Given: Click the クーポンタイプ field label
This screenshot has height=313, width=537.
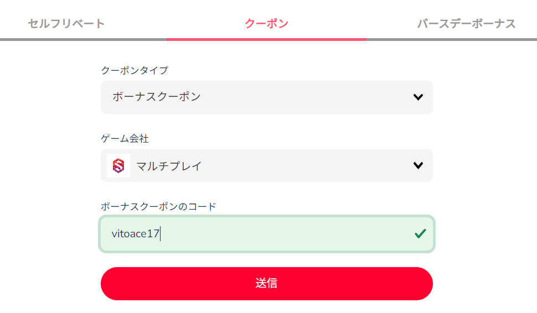Looking at the screenshot, I should 135,70.
